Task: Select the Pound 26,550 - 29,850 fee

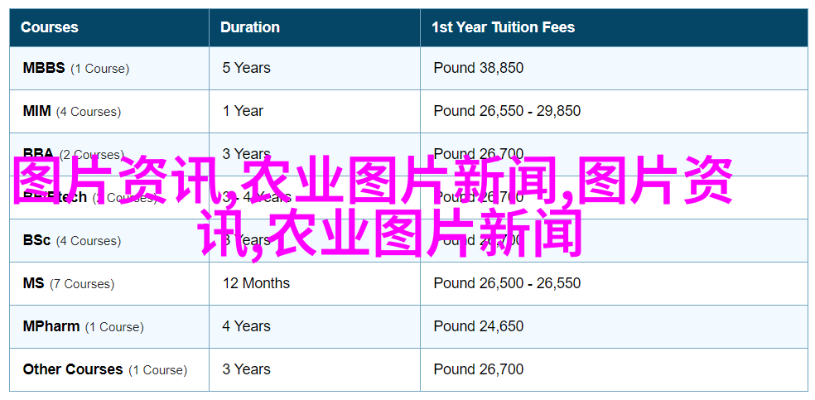Action: point(507,111)
